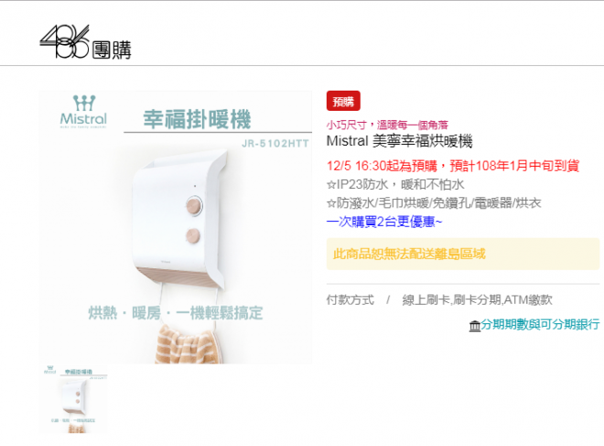
Task: Click the 幸福掛暖機 heading in product image
Action: [x=197, y=119]
